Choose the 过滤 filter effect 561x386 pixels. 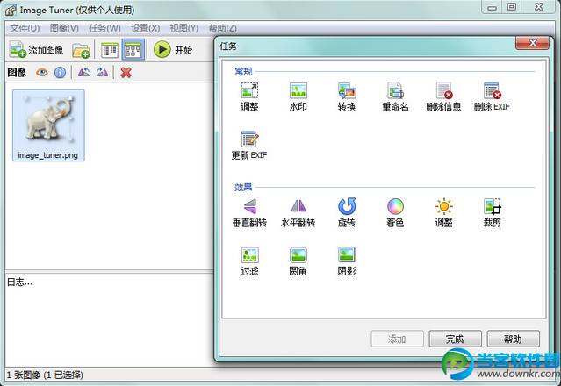point(249,261)
